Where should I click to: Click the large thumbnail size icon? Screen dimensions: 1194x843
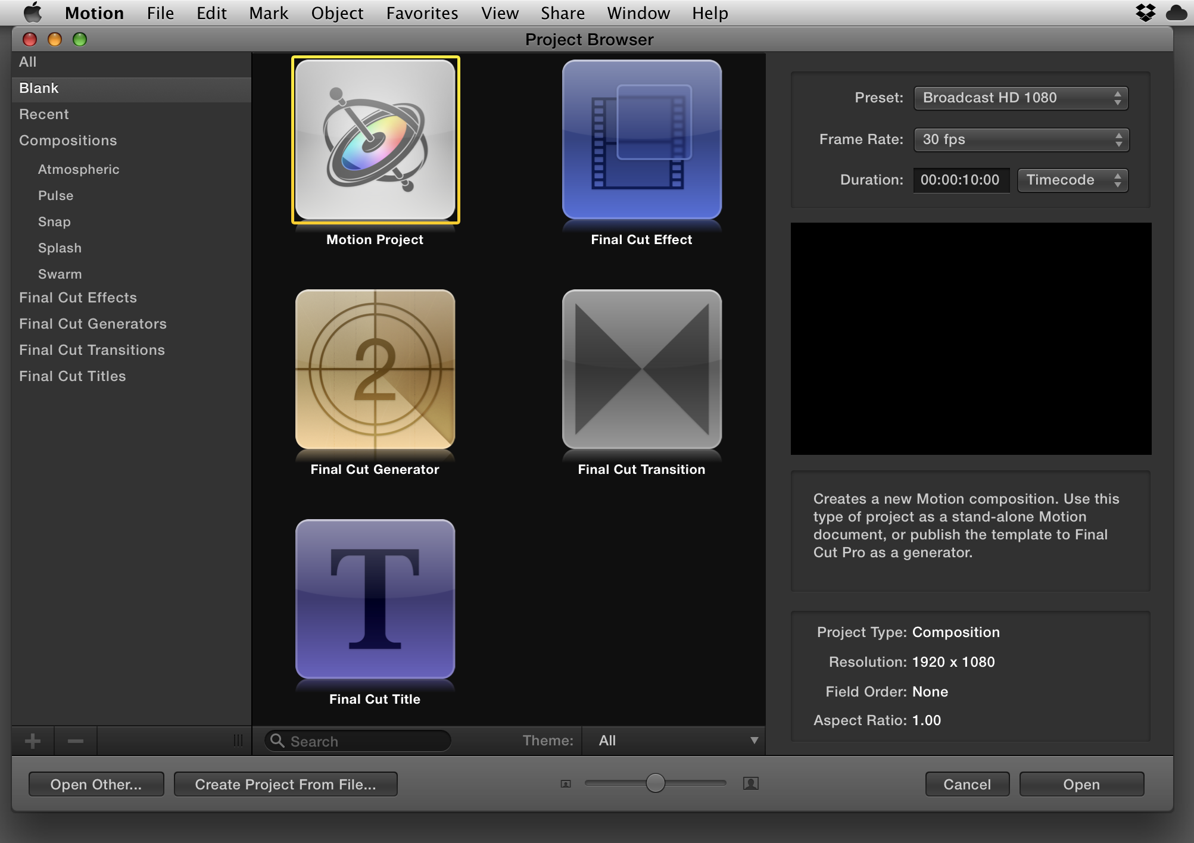(x=751, y=783)
